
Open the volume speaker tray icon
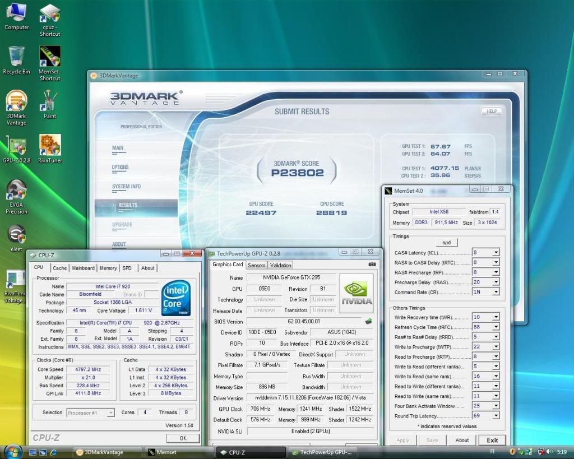click(549, 452)
